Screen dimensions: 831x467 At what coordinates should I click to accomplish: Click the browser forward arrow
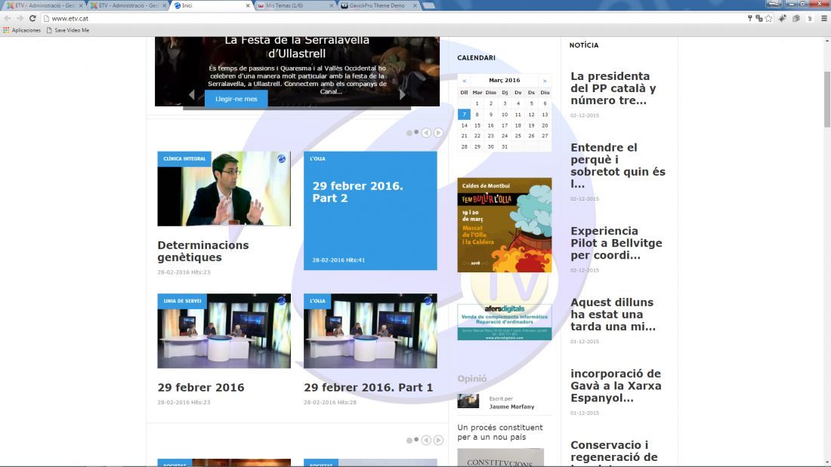coord(20,18)
